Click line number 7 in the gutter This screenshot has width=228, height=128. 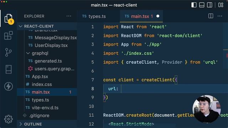click(93, 80)
